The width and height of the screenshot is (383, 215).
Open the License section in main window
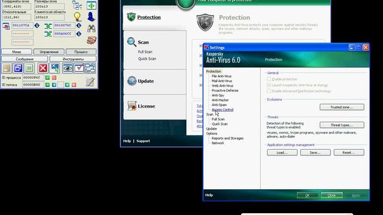click(x=146, y=106)
